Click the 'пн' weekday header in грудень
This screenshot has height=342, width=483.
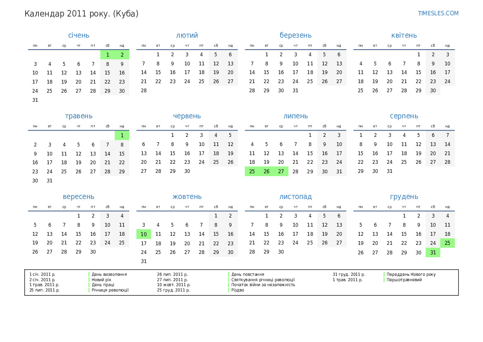pyautogui.click(x=360, y=207)
